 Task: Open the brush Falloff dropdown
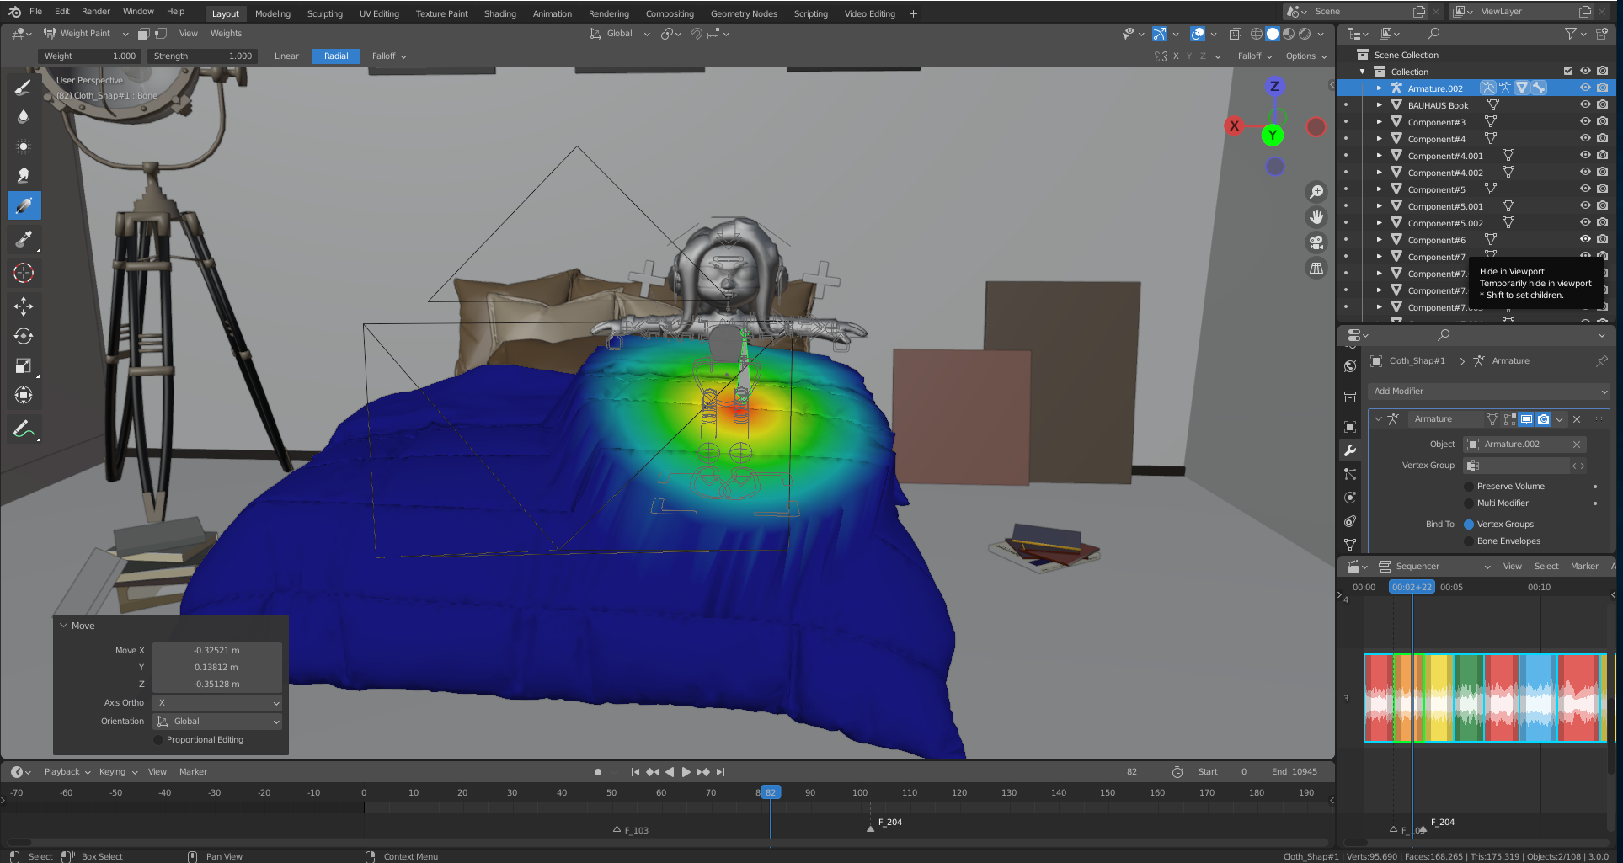click(389, 56)
